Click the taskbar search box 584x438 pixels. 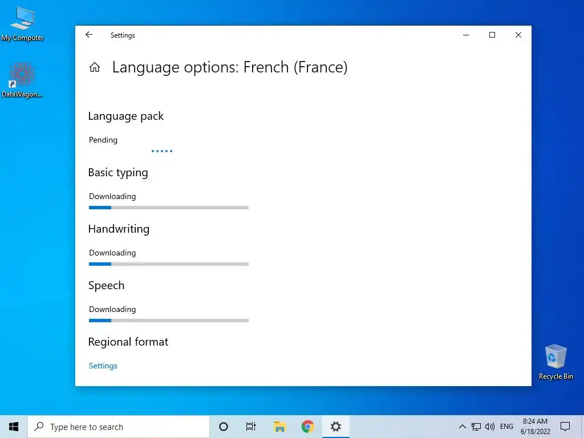(x=119, y=427)
